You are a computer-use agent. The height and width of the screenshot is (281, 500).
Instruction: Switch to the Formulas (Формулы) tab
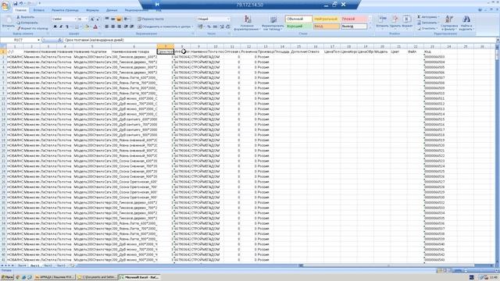click(92, 10)
